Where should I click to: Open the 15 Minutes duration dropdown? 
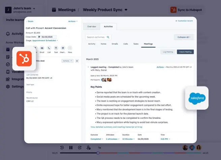pos(128,139)
